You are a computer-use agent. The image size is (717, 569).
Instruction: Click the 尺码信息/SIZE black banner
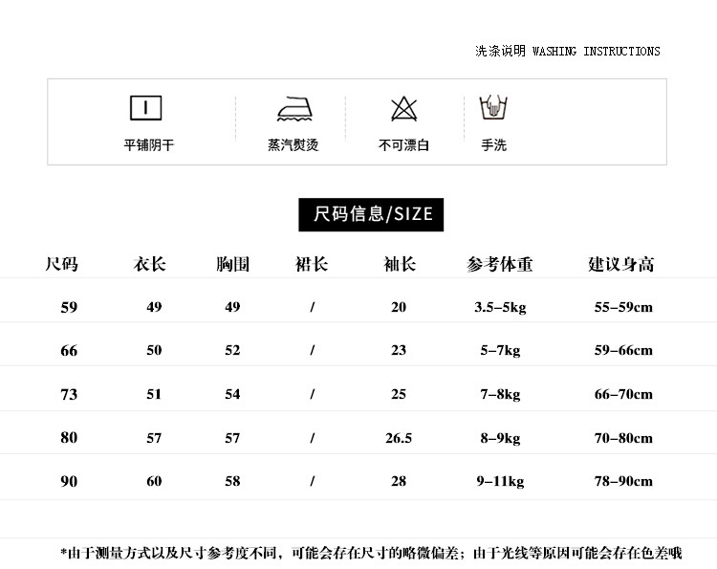pos(371,214)
